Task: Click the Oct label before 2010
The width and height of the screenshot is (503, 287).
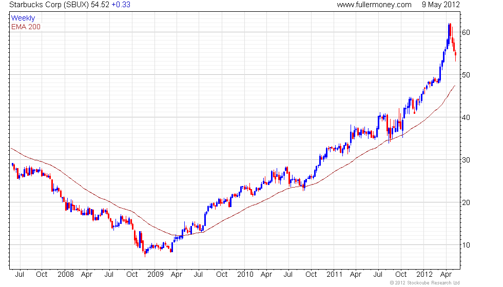Action: [222, 275]
